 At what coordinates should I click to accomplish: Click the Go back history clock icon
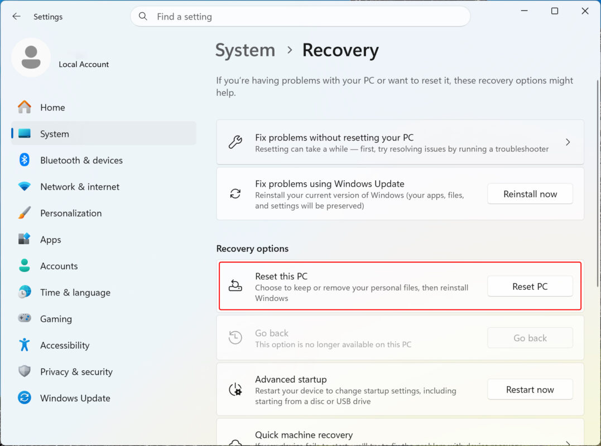[x=235, y=337]
